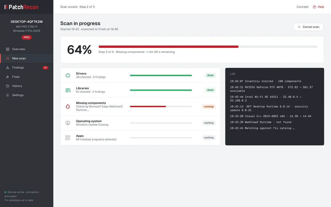This screenshot has width=331, height=207.
Task: Select New scan in sidebar
Action: pos(26,58)
